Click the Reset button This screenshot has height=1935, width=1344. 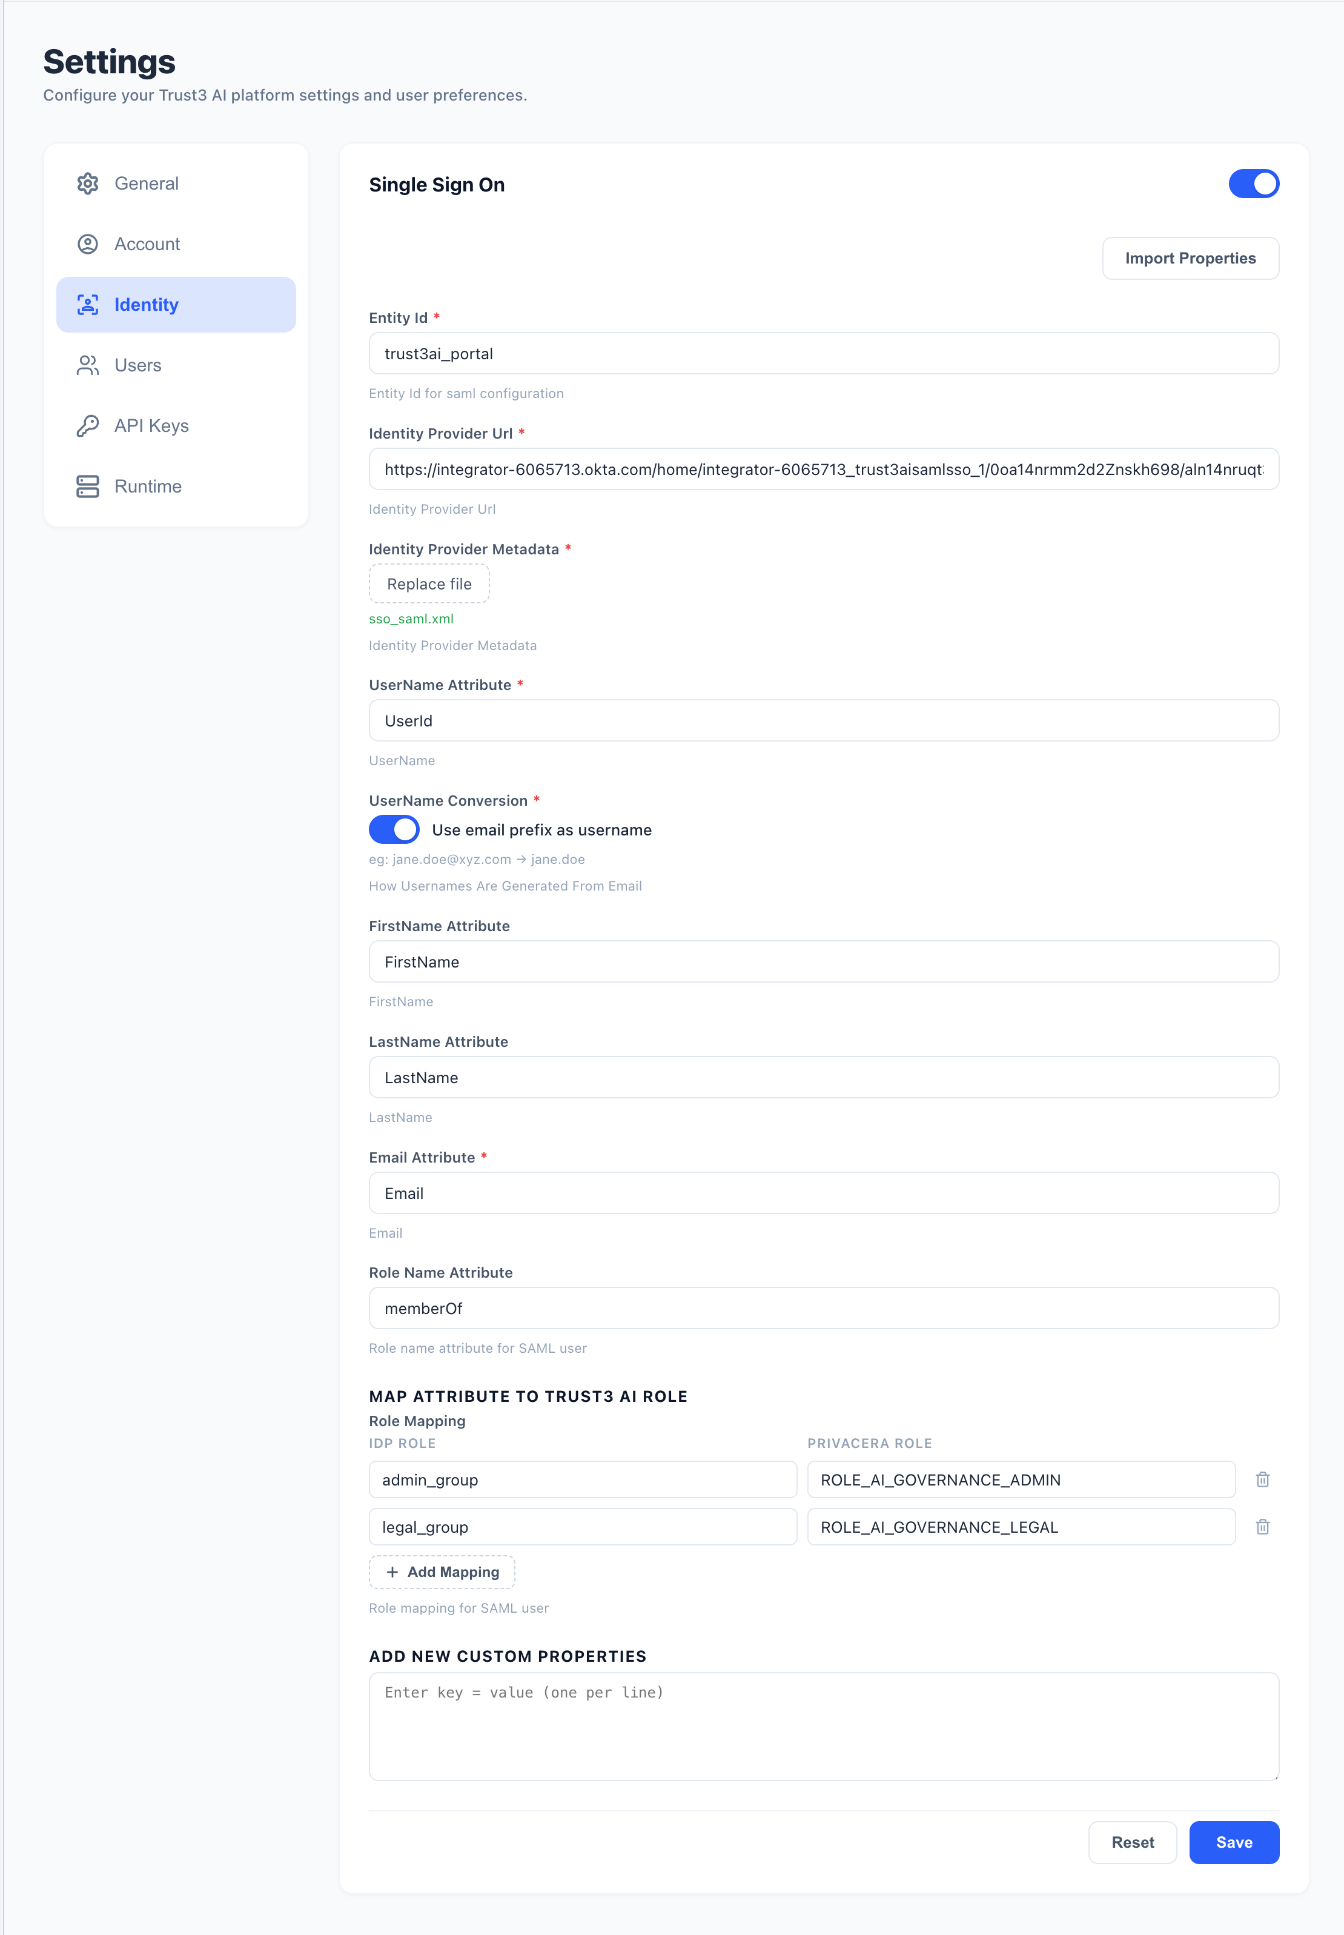point(1132,1843)
